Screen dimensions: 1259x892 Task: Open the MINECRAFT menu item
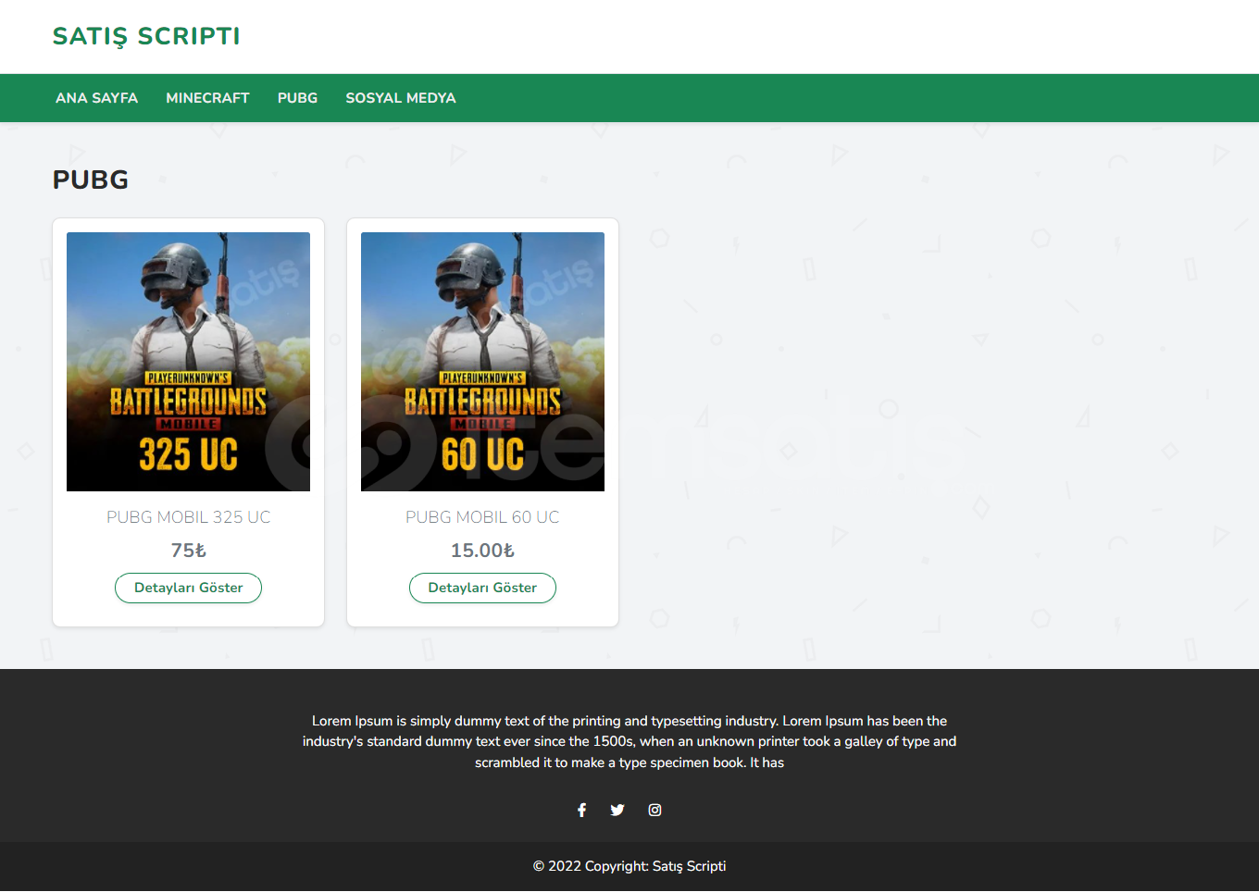coord(207,98)
